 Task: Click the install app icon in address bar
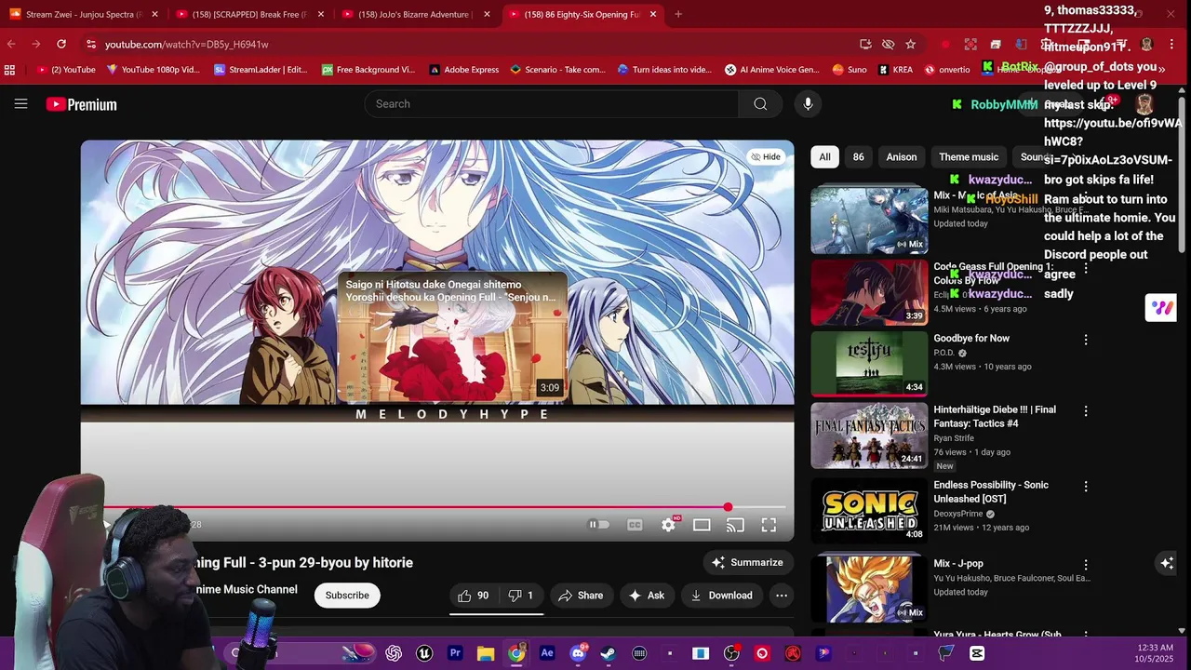[x=865, y=44]
